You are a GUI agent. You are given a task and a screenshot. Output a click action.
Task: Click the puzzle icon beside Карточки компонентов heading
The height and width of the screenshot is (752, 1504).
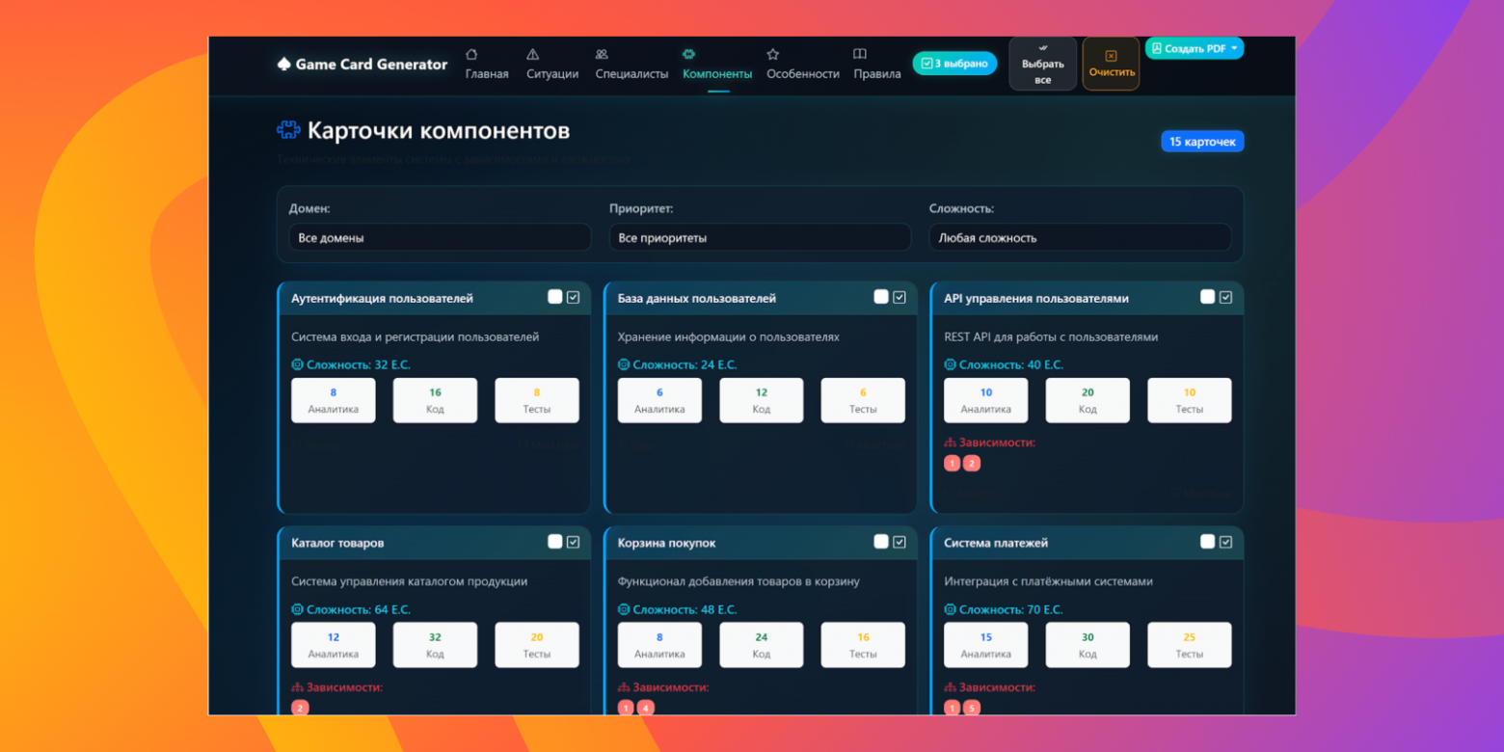click(286, 128)
